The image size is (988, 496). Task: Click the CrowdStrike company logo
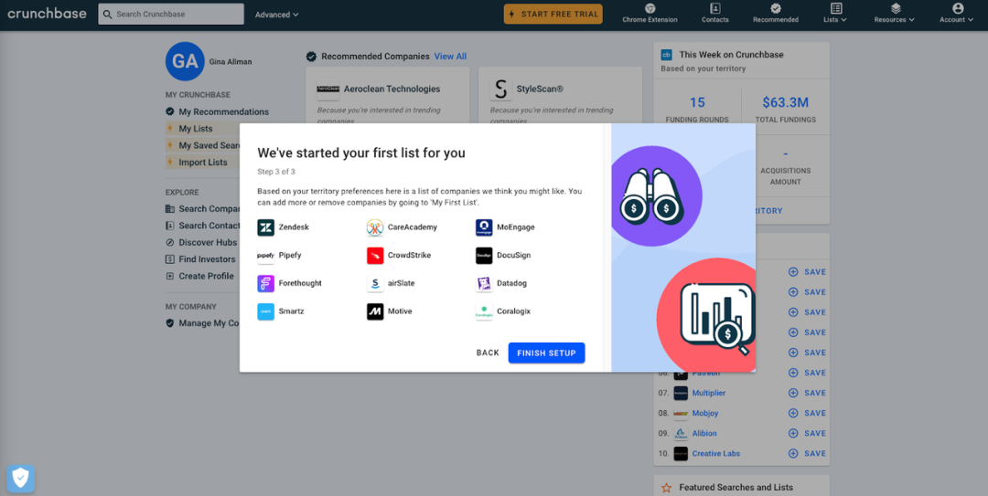point(375,256)
